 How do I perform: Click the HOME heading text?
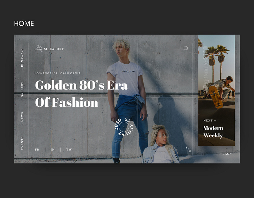(24, 24)
